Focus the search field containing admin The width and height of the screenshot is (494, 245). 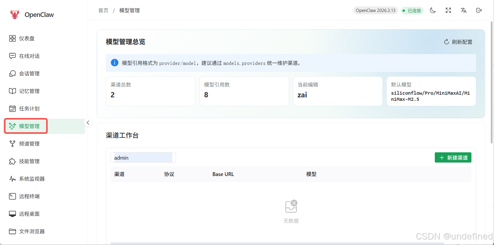click(x=143, y=158)
